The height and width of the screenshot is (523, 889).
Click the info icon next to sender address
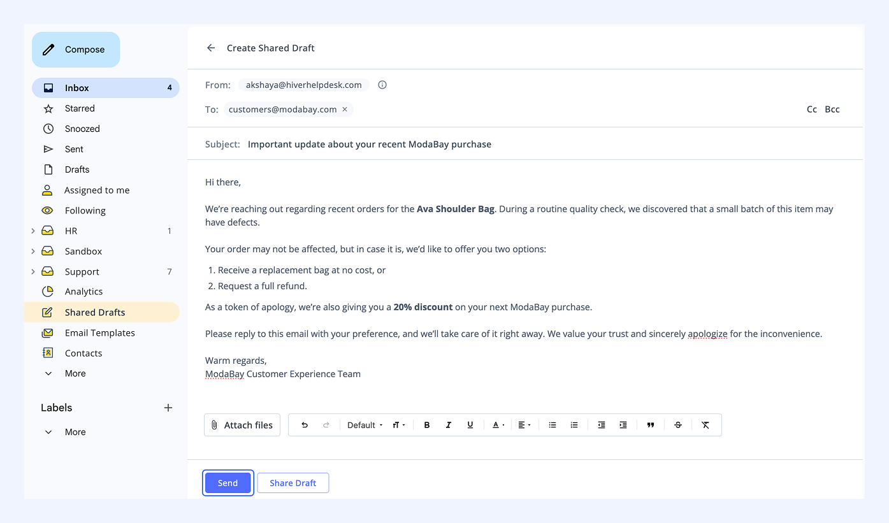pyautogui.click(x=382, y=85)
